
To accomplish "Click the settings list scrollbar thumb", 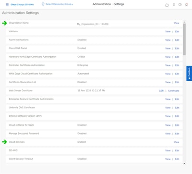I will (x=184, y=39).
